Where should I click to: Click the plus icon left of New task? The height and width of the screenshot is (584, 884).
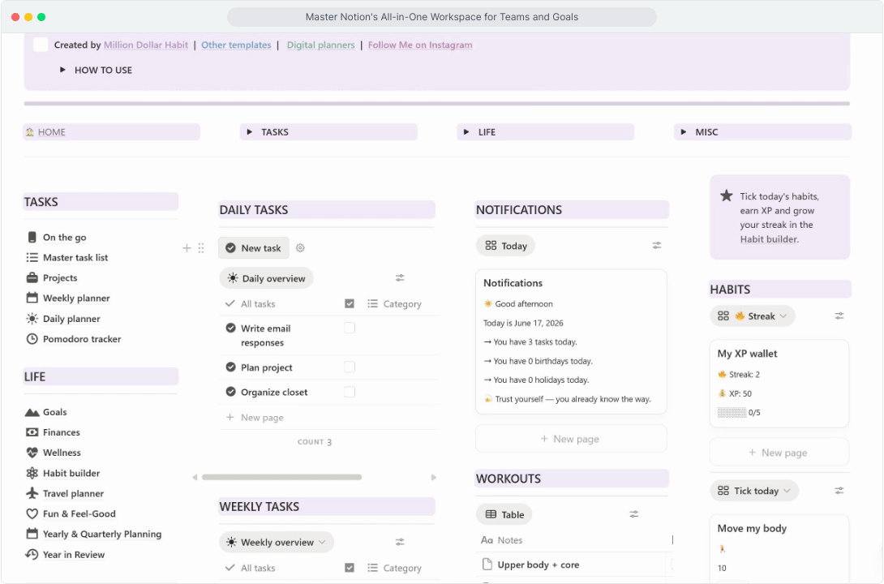[187, 248]
